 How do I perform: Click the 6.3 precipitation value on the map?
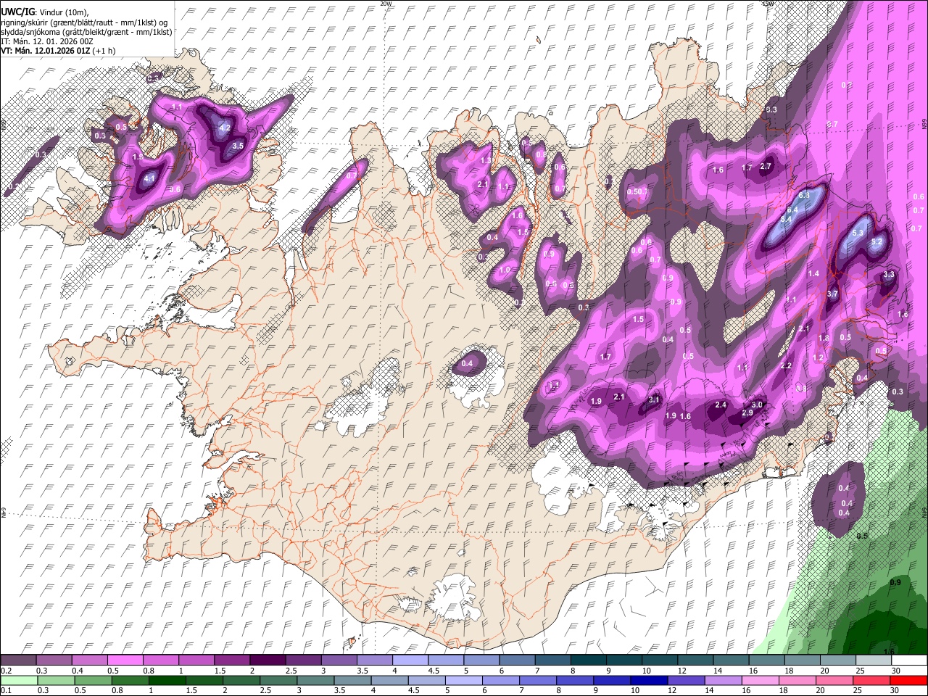(x=803, y=196)
